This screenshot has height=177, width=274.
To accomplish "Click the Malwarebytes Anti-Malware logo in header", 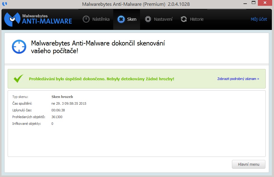I will point(38,19).
